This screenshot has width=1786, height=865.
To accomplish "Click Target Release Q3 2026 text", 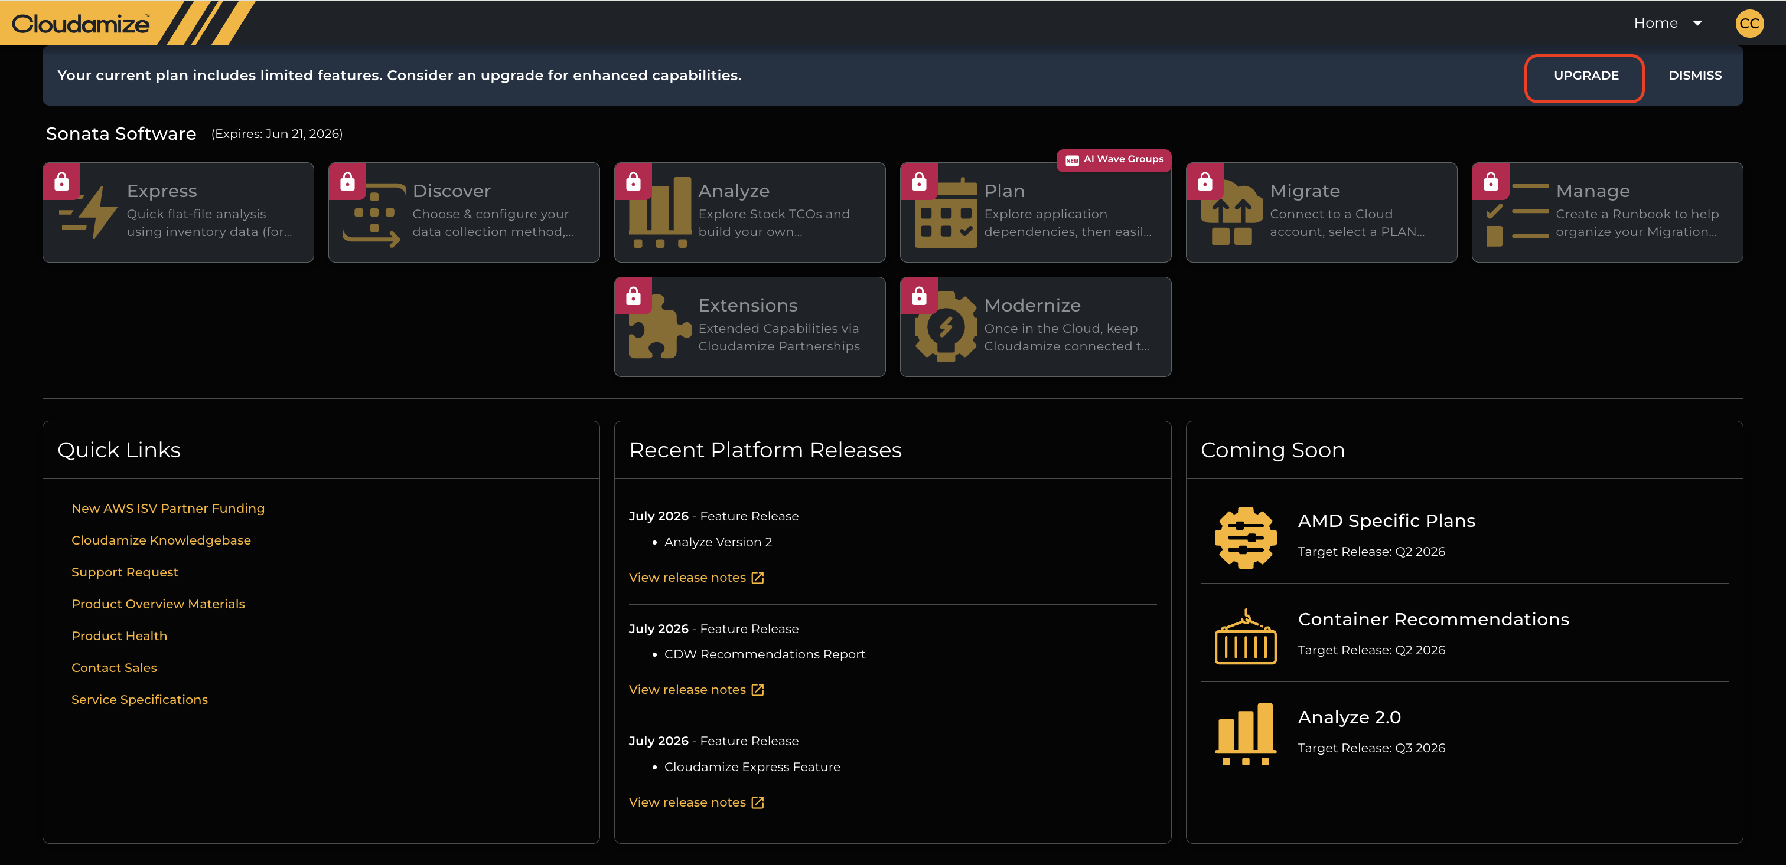I will point(1371,748).
